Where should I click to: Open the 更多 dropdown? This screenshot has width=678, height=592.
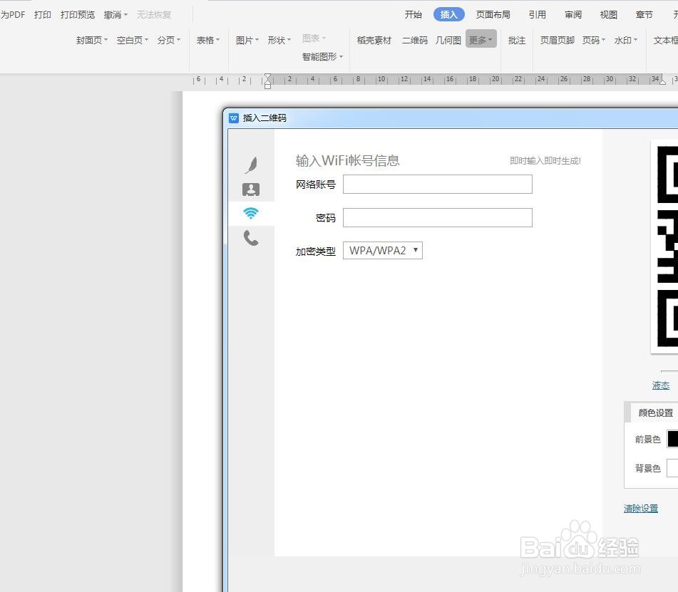click(481, 40)
